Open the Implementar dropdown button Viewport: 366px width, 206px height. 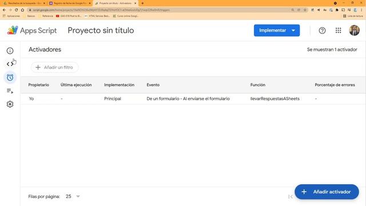[x=277, y=30]
